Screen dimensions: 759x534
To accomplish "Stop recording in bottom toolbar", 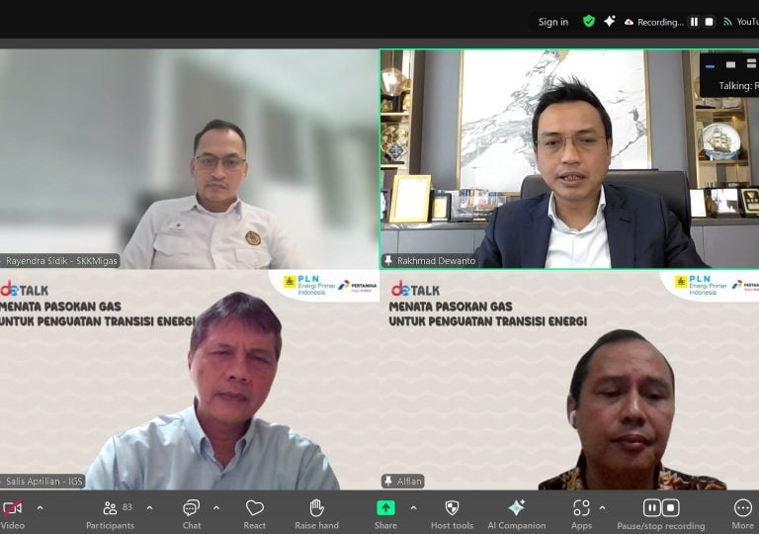I will click(x=670, y=508).
